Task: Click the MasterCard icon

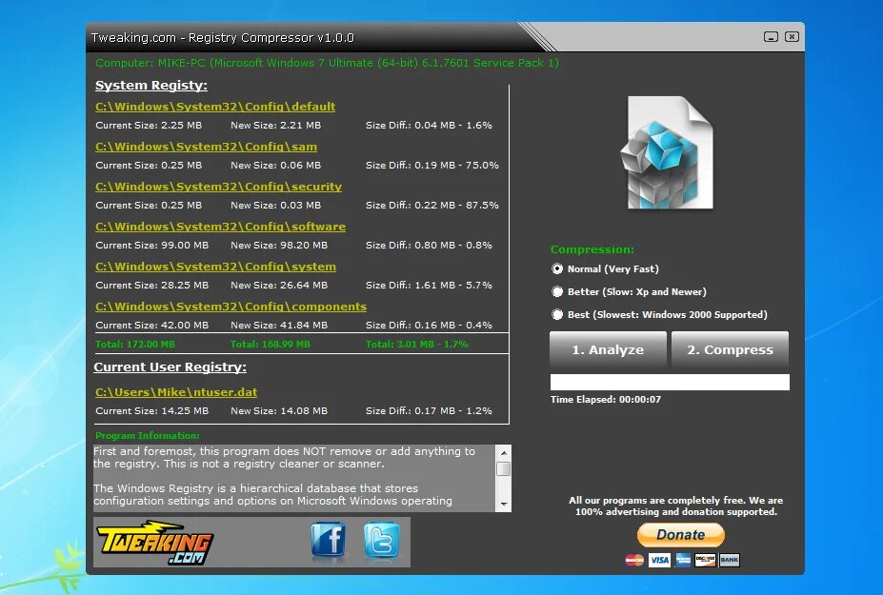Action: (634, 560)
